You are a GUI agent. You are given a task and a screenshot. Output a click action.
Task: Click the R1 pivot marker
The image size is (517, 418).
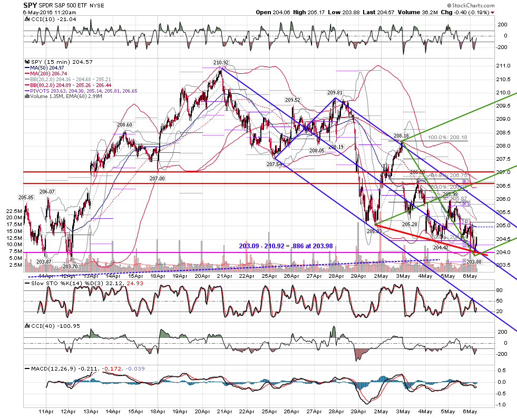coord(466,204)
